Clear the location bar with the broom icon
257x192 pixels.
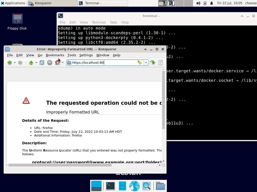pyautogui.click(x=140, y=62)
